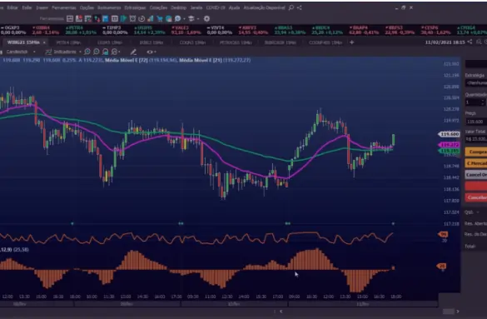Image resolution: width=487 pixels, height=319 pixels.
Task: Click the settings gear in the top toolbar
Action: click(206, 19)
